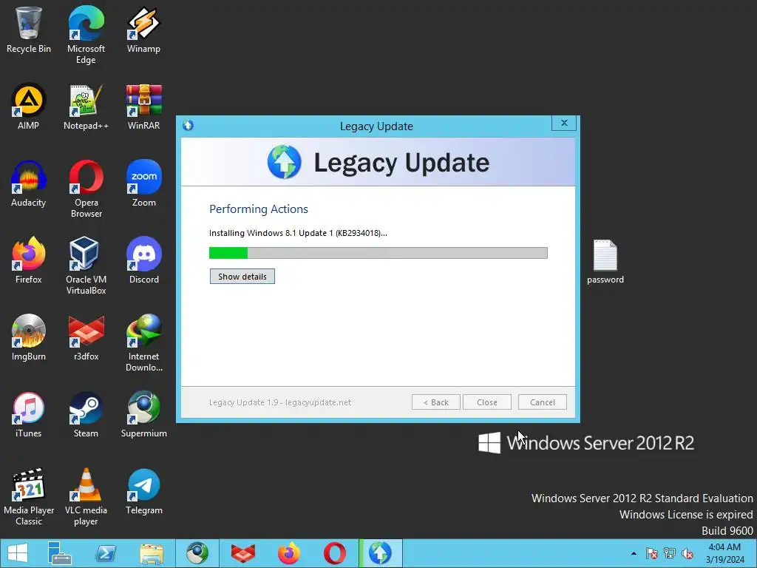Image resolution: width=757 pixels, height=568 pixels.
Task: Open Server Manager from the taskbar
Action: tap(60, 553)
